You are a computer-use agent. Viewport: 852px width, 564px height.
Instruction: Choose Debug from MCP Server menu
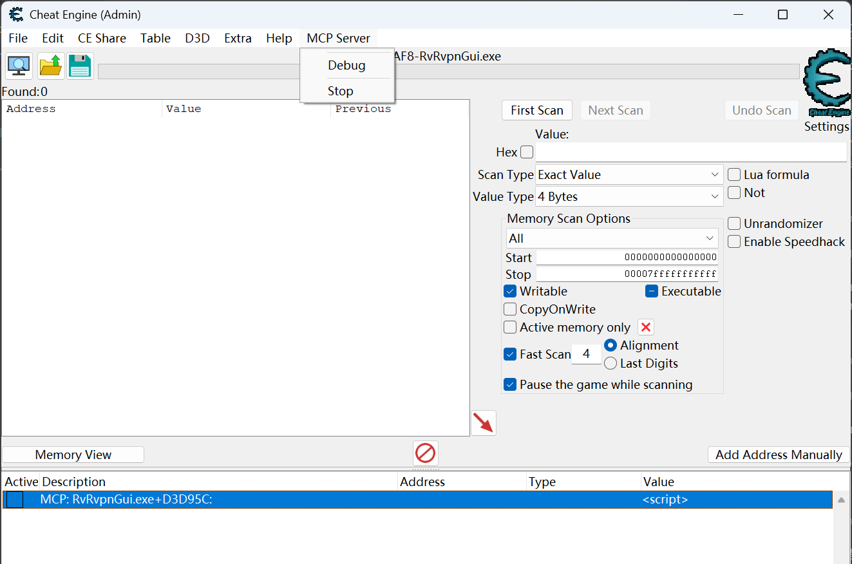click(347, 65)
